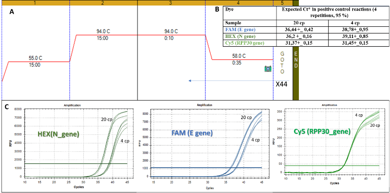Select protocol step 5 header
This screenshot has width=390, height=193.
tap(283, 3)
